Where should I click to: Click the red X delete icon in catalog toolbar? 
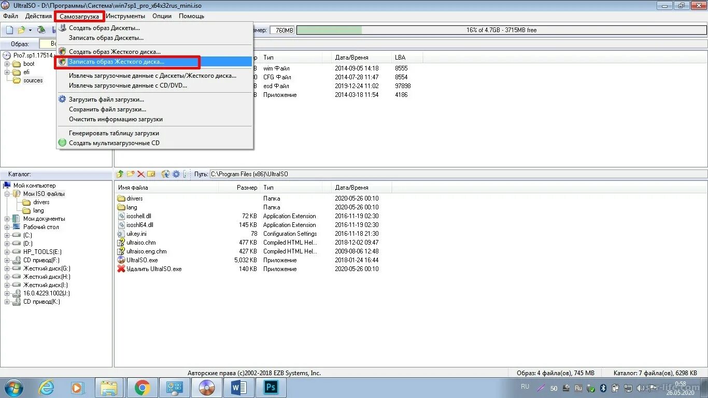[x=141, y=174]
